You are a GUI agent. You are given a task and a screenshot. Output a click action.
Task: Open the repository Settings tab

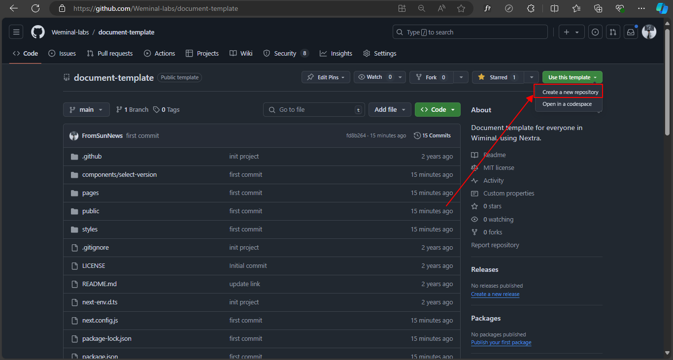click(x=379, y=53)
